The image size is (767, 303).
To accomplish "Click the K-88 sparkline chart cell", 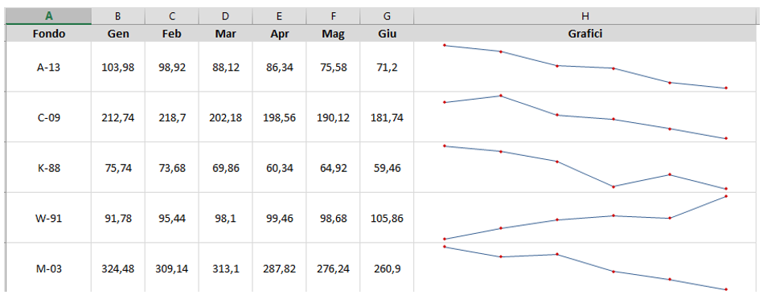I will [x=585, y=168].
